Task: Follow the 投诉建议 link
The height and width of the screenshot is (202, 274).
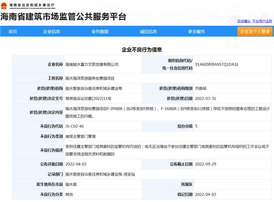Action: tap(244, 21)
